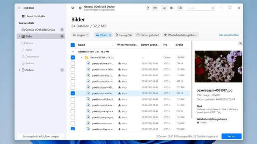
Task: Click the Retten button
Action: pyautogui.click(x=231, y=136)
